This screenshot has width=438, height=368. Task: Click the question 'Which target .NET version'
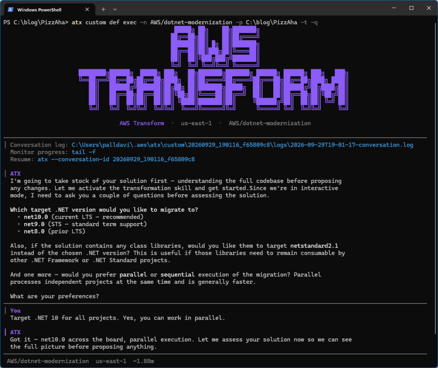coord(104,210)
